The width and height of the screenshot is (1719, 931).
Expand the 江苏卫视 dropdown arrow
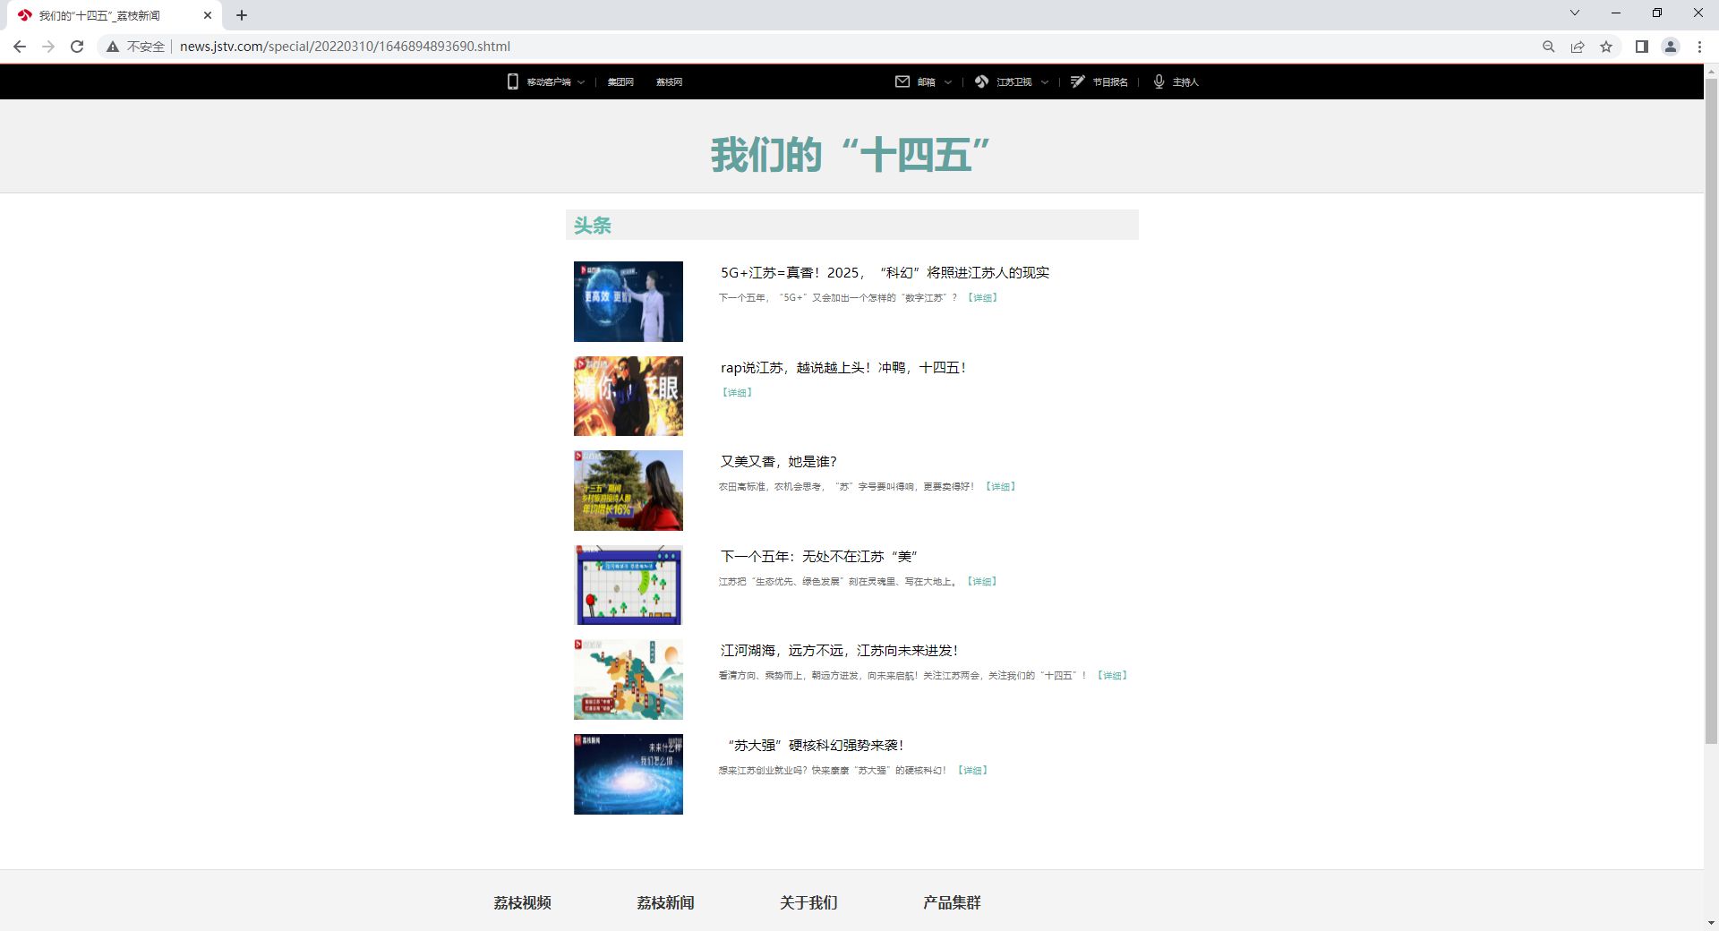coord(1045,82)
